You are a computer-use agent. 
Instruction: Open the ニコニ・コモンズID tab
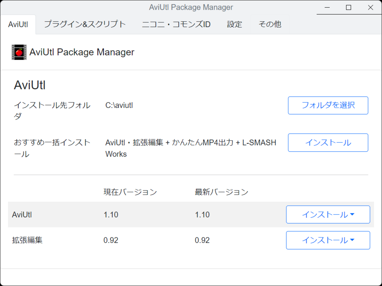click(x=176, y=24)
